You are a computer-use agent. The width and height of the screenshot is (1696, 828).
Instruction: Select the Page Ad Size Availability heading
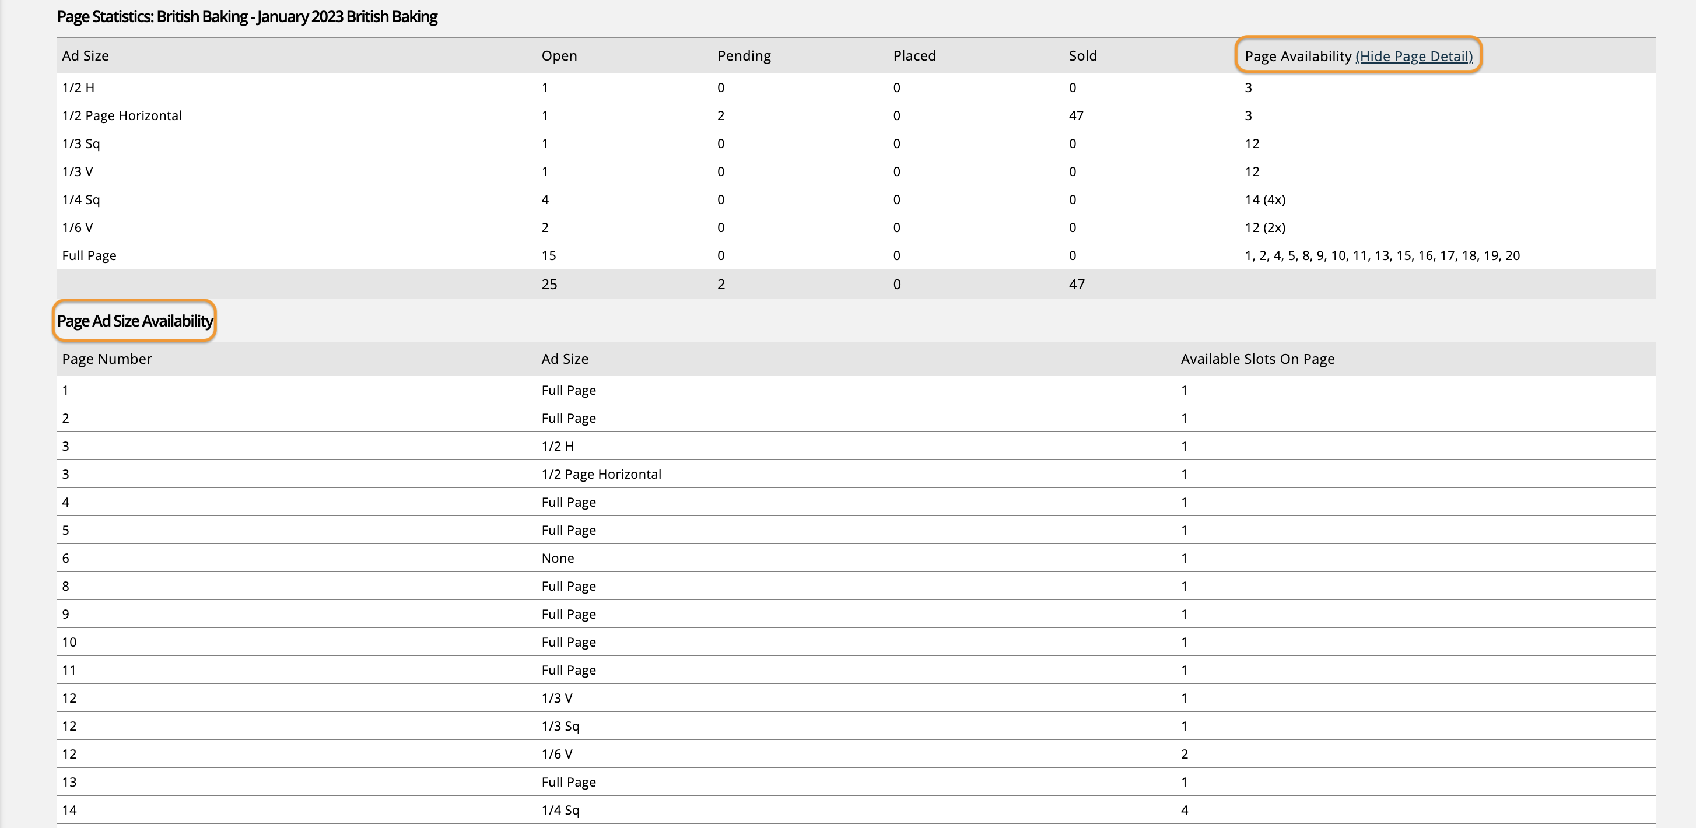click(x=135, y=321)
